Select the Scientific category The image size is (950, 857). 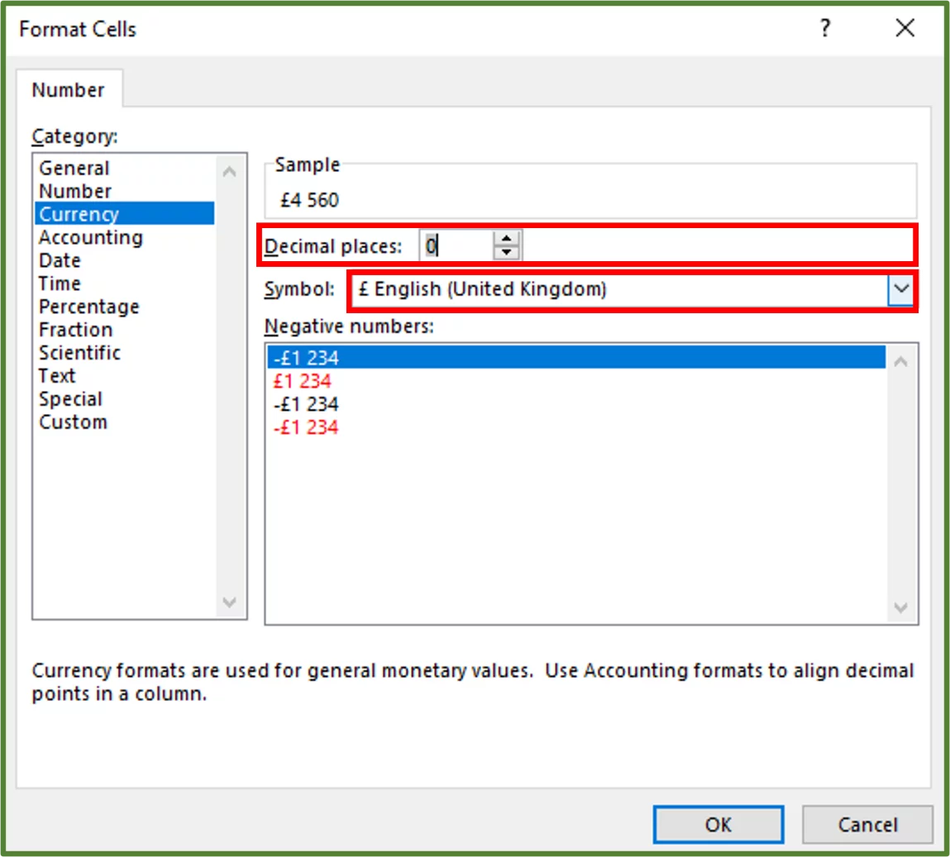(x=79, y=353)
